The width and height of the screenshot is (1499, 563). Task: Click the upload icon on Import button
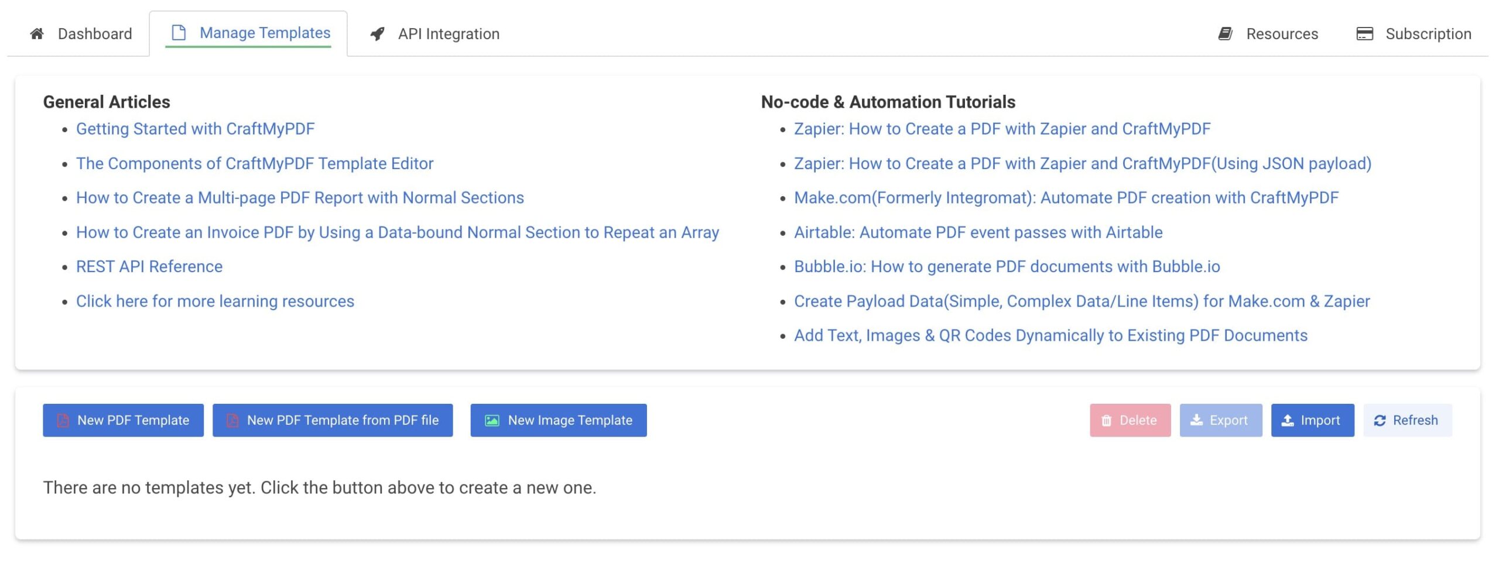[x=1288, y=420]
